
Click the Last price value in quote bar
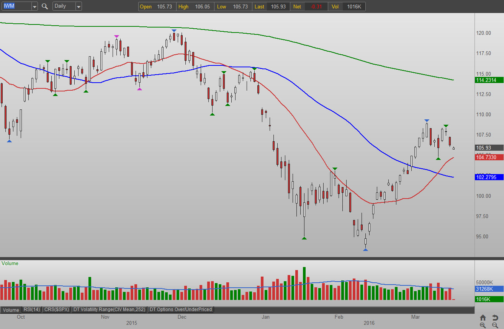coord(278,7)
